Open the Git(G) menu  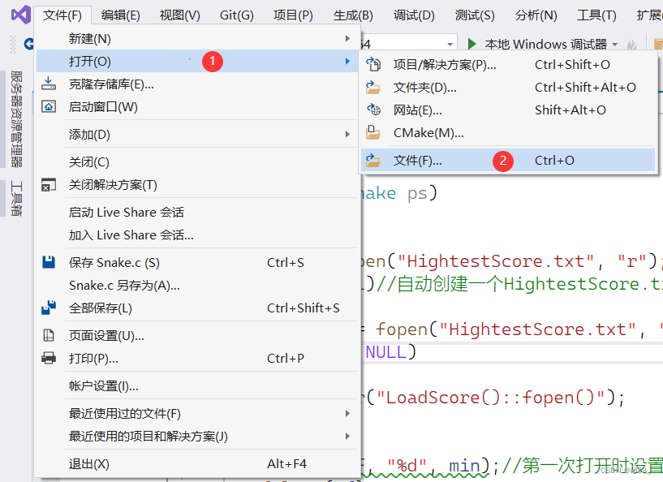point(237,15)
